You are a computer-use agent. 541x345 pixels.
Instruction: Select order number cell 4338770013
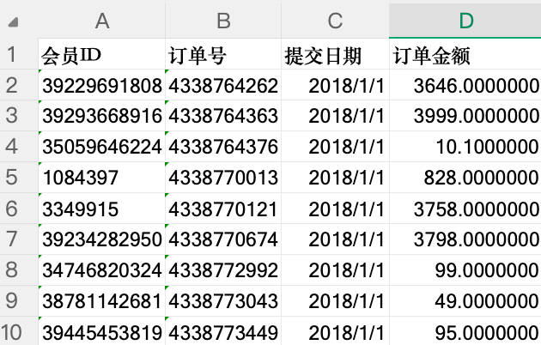(223, 177)
